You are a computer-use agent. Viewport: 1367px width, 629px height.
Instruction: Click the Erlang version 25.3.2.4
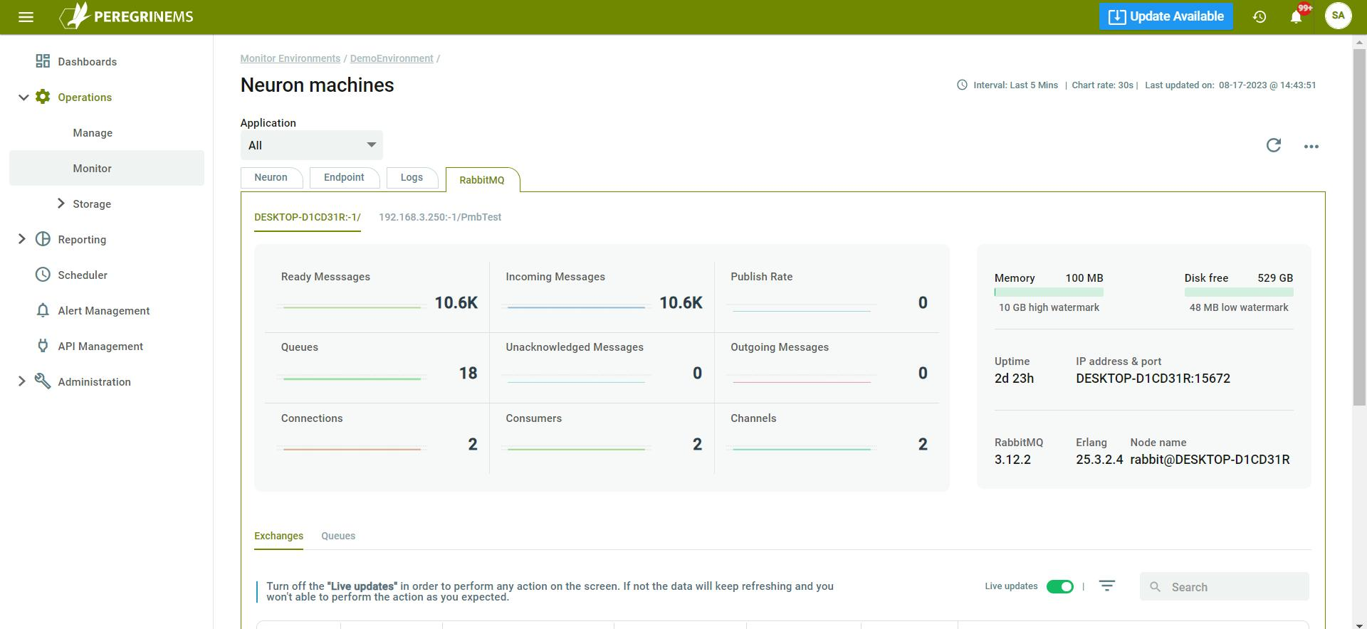(x=1099, y=460)
